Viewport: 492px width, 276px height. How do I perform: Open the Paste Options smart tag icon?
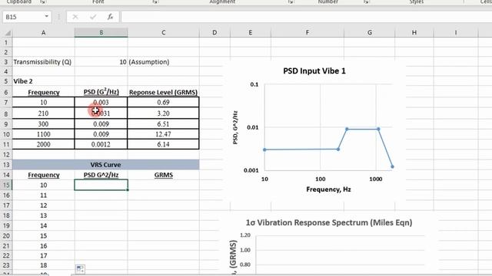coord(80,269)
